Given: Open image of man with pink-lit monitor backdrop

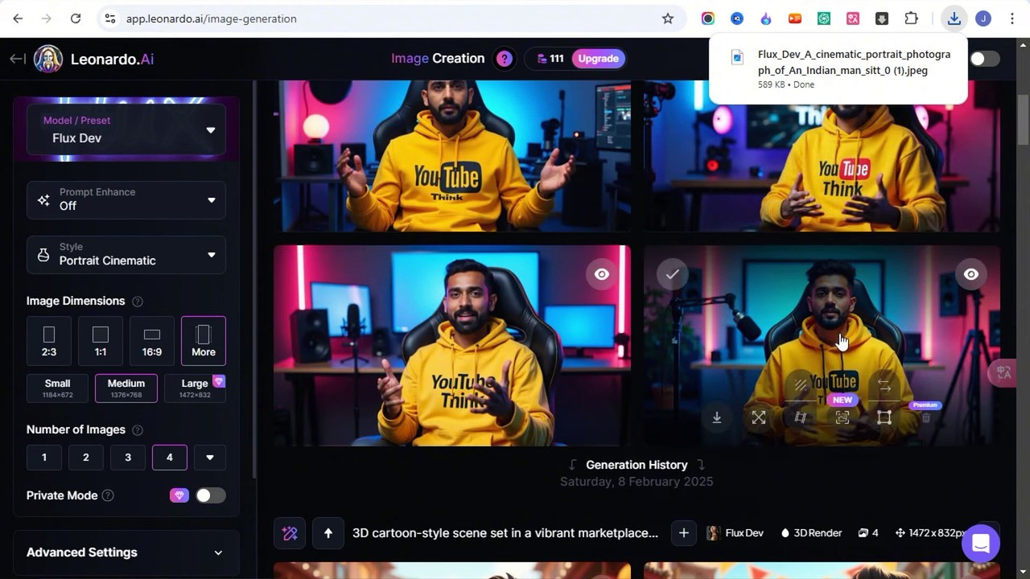Looking at the screenshot, I should pos(451,346).
